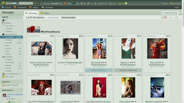Screen dimensions: 184x103
Task: Click Sort by Sender button
Action: (x=68, y=18)
